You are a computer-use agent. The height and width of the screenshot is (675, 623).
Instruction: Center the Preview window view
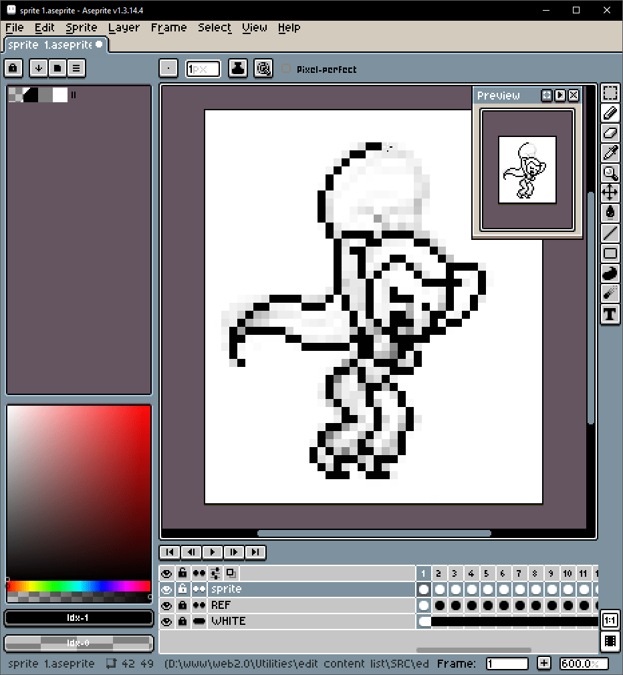(x=546, y=95)
